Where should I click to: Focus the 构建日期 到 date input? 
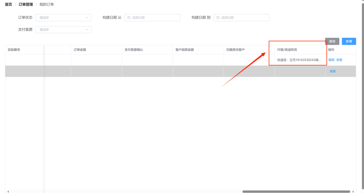244,18
